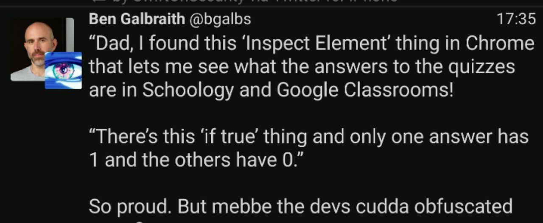
Task: Click the 17:35 tweet timestamp
Action: click(516, 19)
